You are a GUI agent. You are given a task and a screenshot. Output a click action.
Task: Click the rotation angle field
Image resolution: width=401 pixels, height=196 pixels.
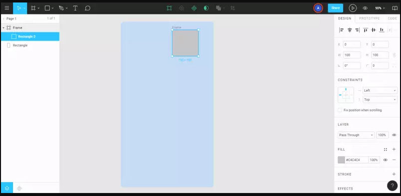352,65
